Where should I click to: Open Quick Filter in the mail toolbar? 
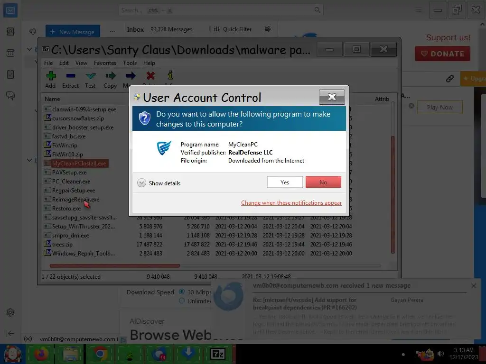(233, 29)
